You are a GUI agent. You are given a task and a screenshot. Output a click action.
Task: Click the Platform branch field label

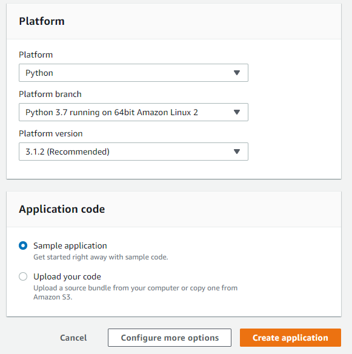pyautogui.click(x=50, y=94)
